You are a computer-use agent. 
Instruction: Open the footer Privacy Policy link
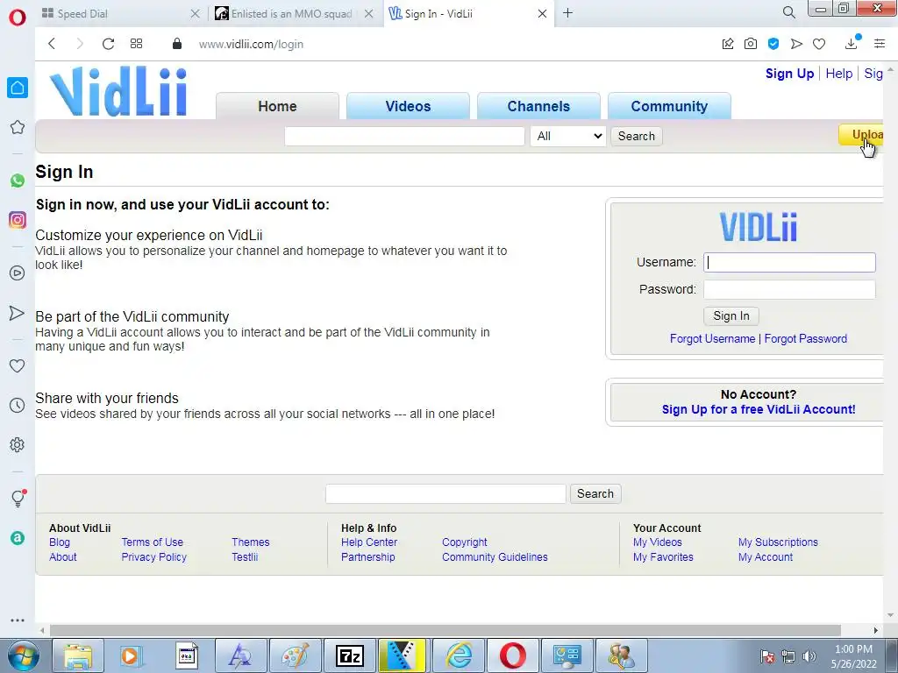click(153, 556)
